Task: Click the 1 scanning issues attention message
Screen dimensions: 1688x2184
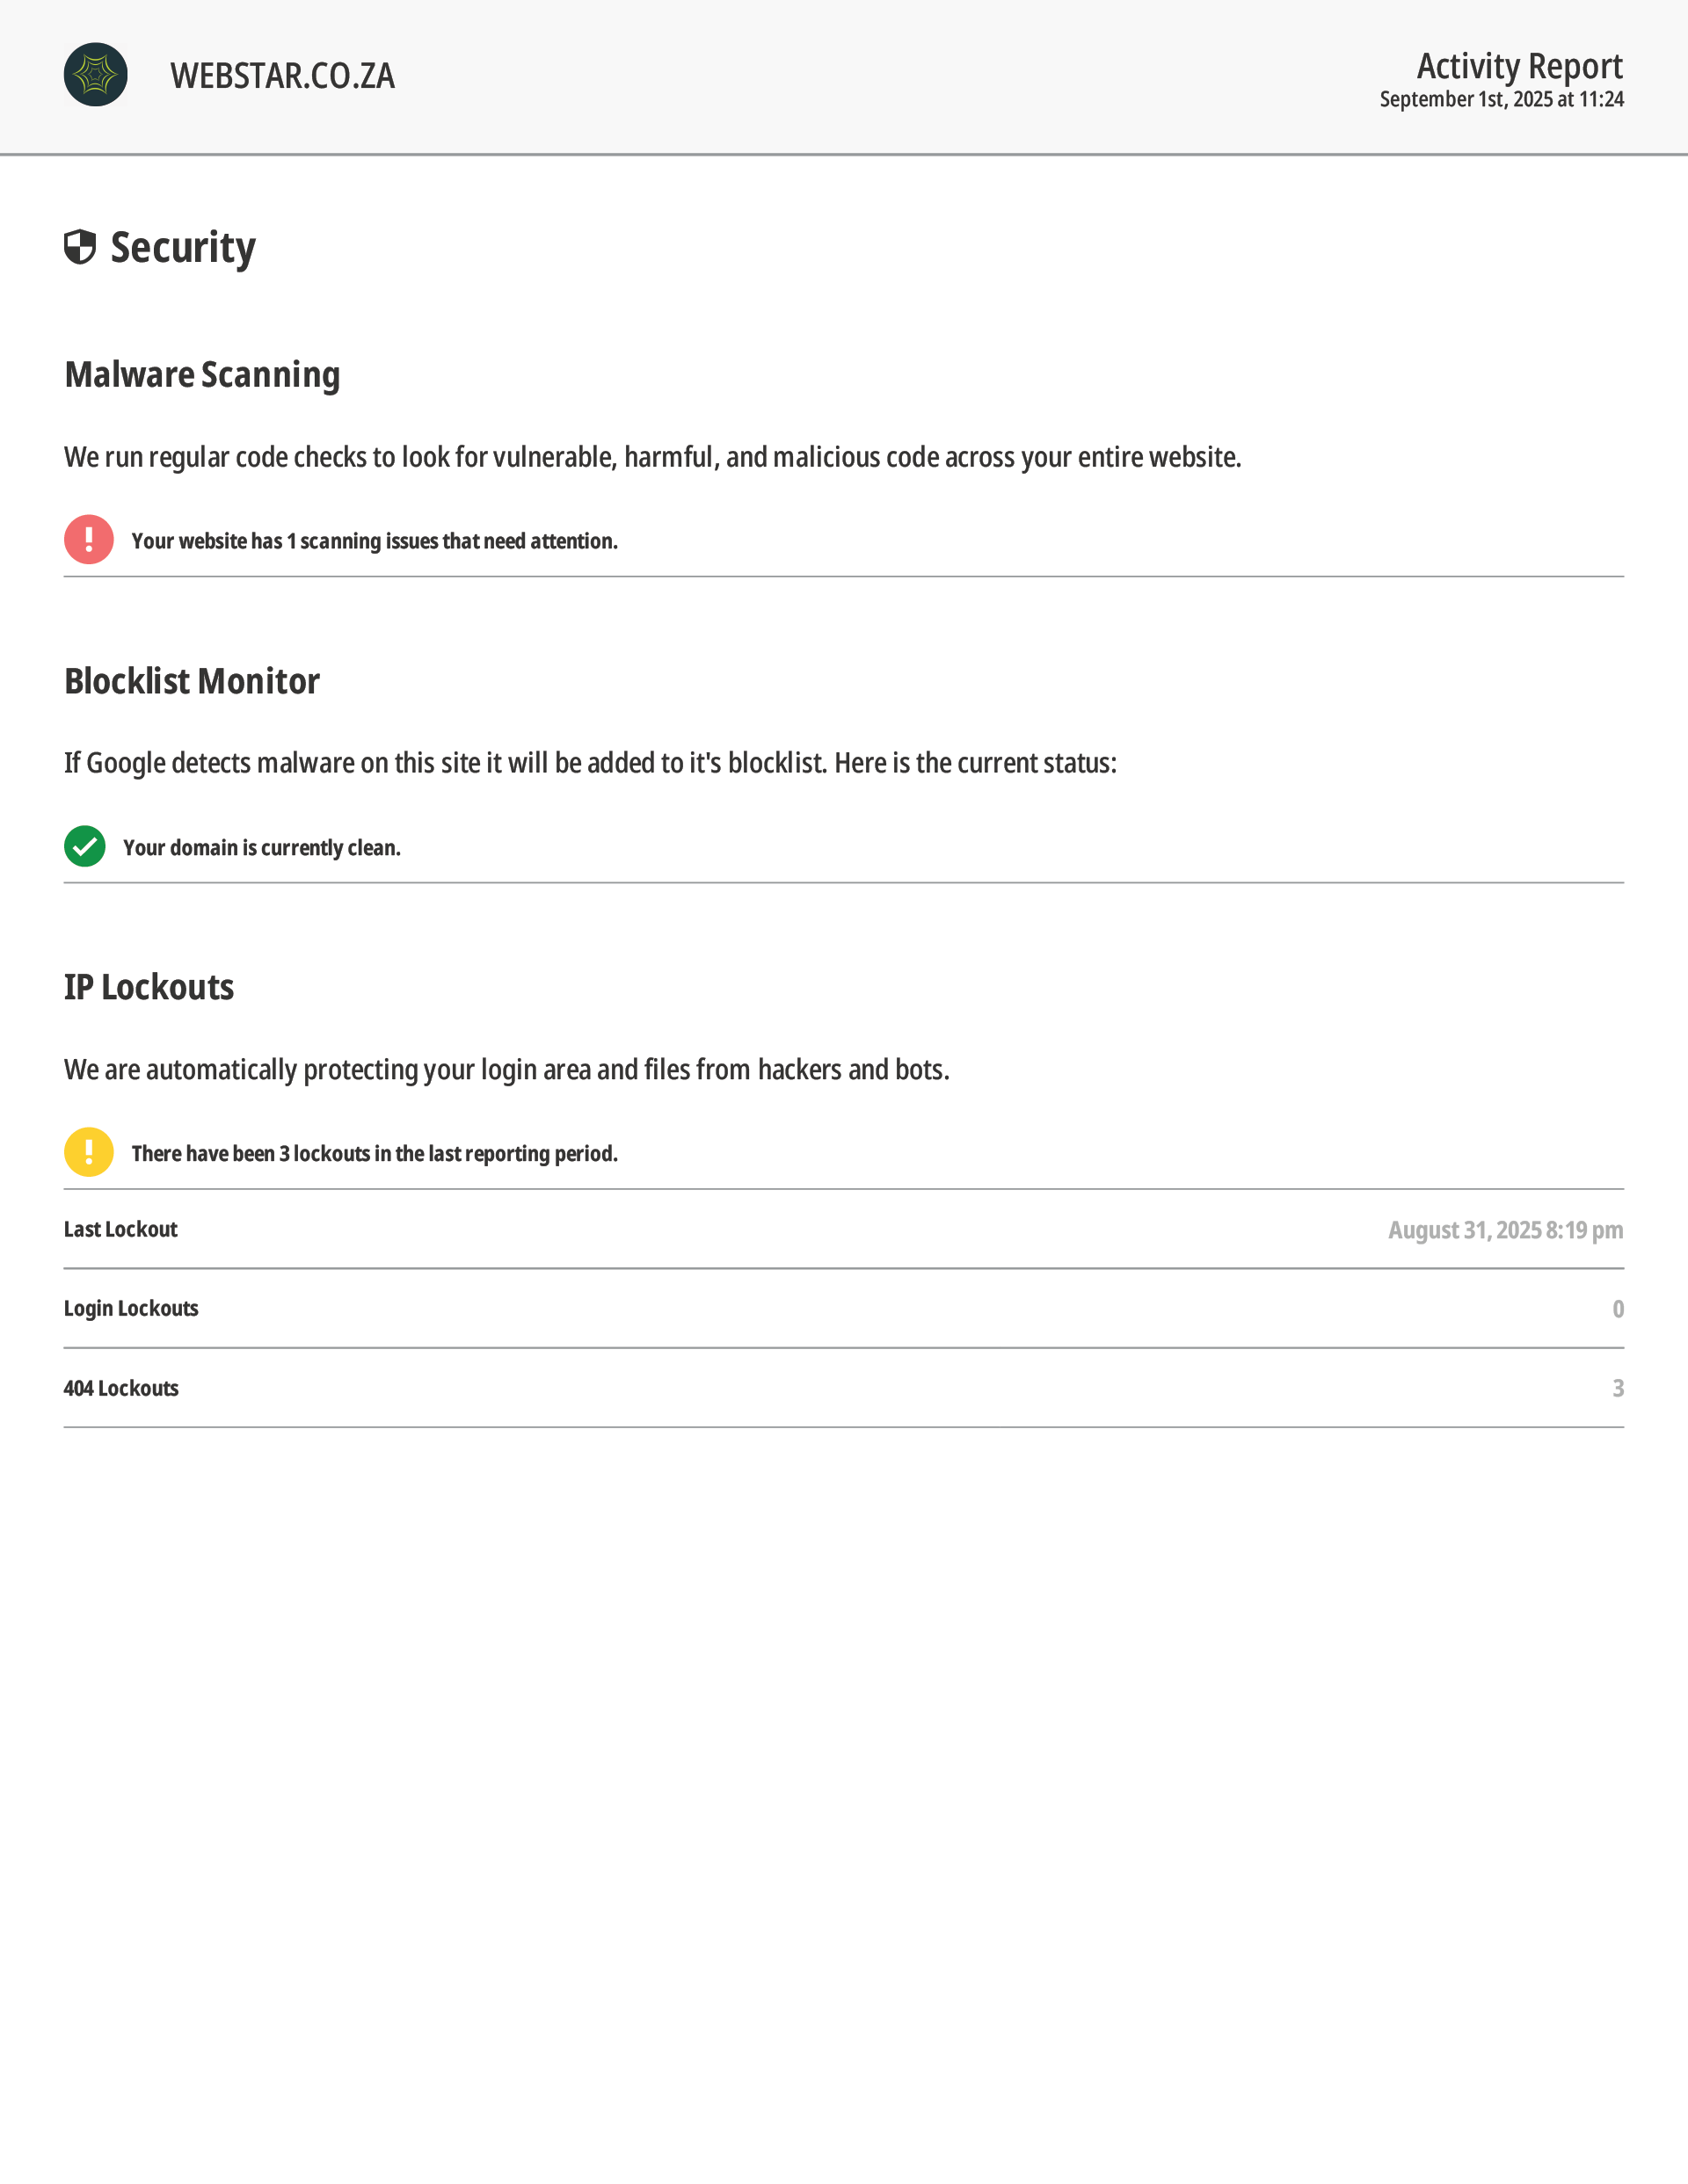Action: (375, 541)
